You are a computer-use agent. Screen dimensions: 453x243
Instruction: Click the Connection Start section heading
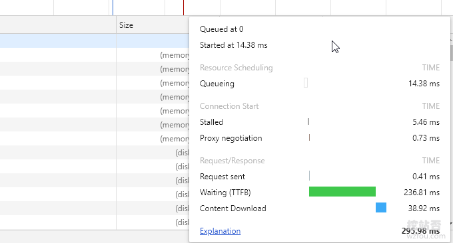coord(229,106)
